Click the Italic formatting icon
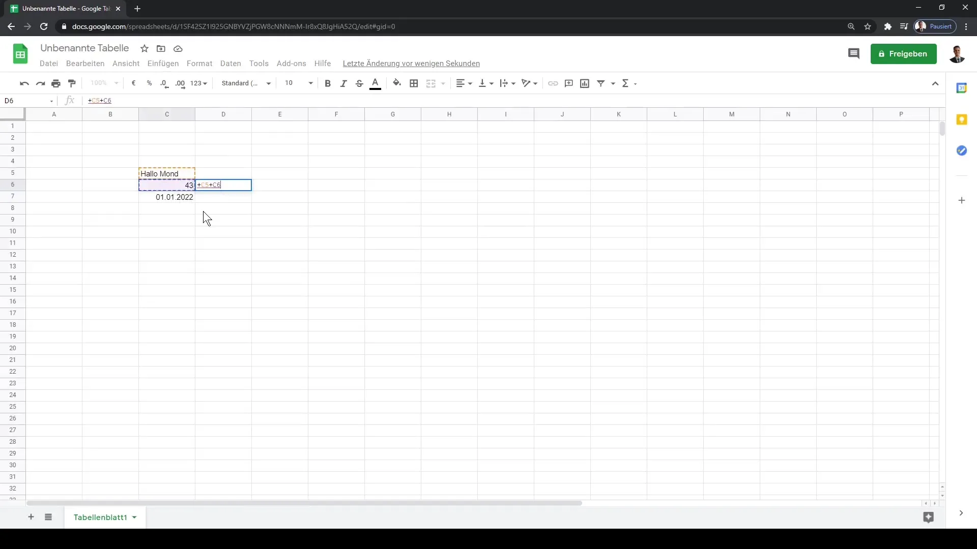977x549 pixels. tap(343, 83)
